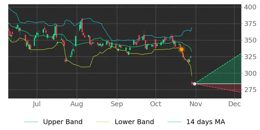This screenshot has width=260, height=130.
Task: Click the 400 price axis label
Action: point(251,7)
